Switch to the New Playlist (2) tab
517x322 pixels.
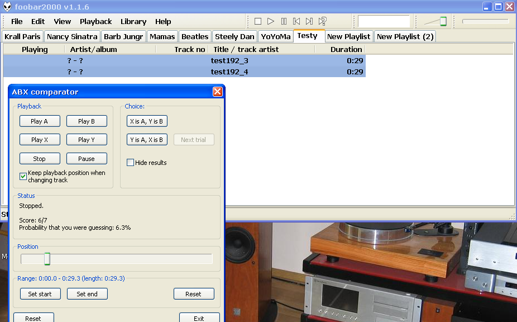click(x=405, y=36)
